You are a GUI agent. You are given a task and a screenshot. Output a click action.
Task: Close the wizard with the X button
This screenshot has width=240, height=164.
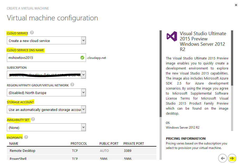pos(235,5)
